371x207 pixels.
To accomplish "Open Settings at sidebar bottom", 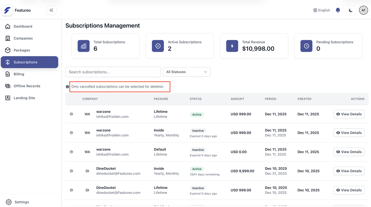I will pyautogui.click(x=22, y=202).
